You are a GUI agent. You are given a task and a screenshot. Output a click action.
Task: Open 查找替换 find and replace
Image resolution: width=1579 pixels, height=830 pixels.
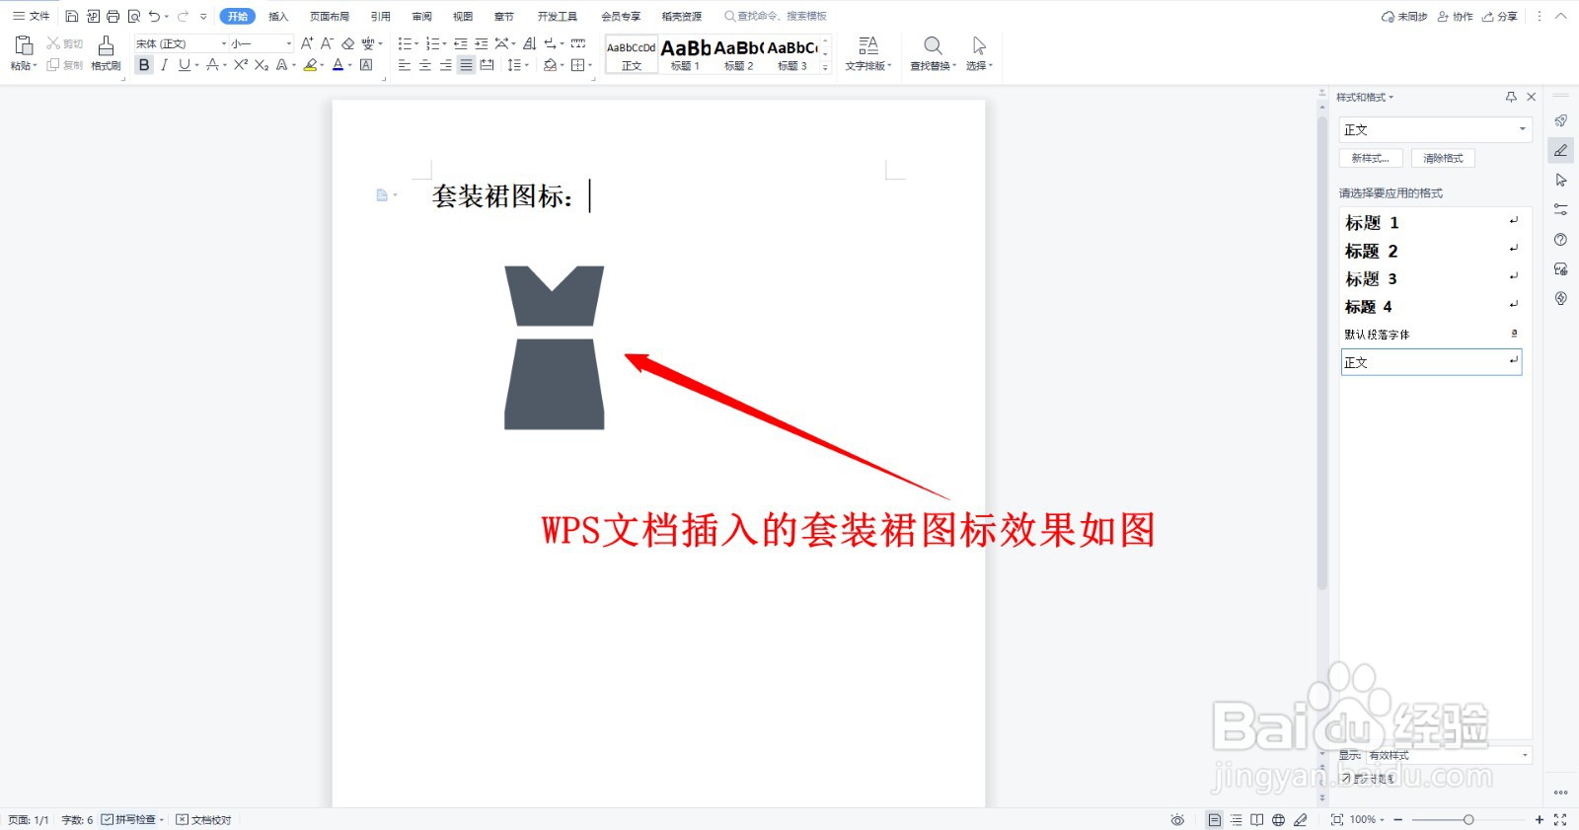pyautogui.click(x=933, y=53)
